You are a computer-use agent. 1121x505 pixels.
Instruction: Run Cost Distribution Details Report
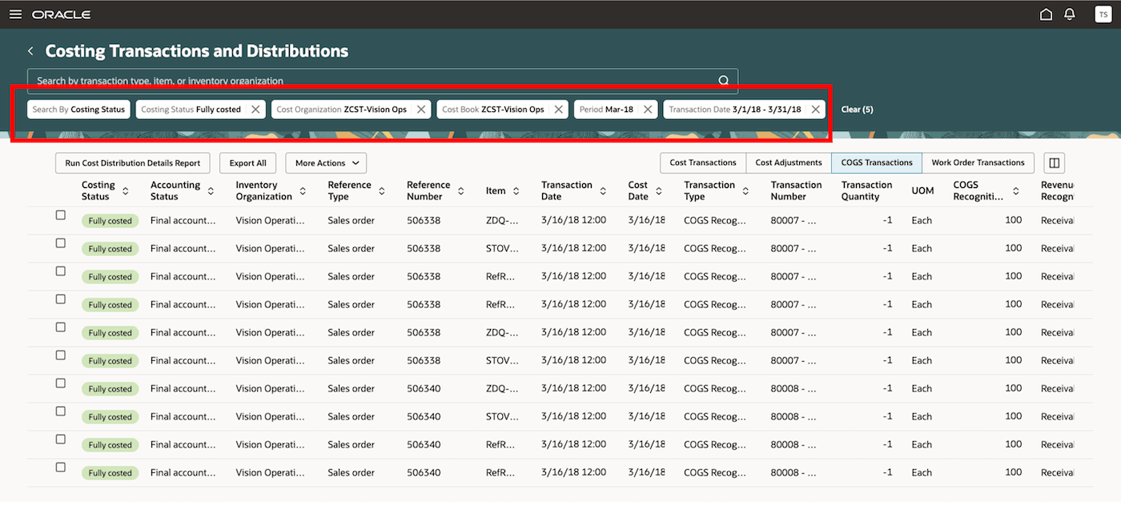coord(133,163)
